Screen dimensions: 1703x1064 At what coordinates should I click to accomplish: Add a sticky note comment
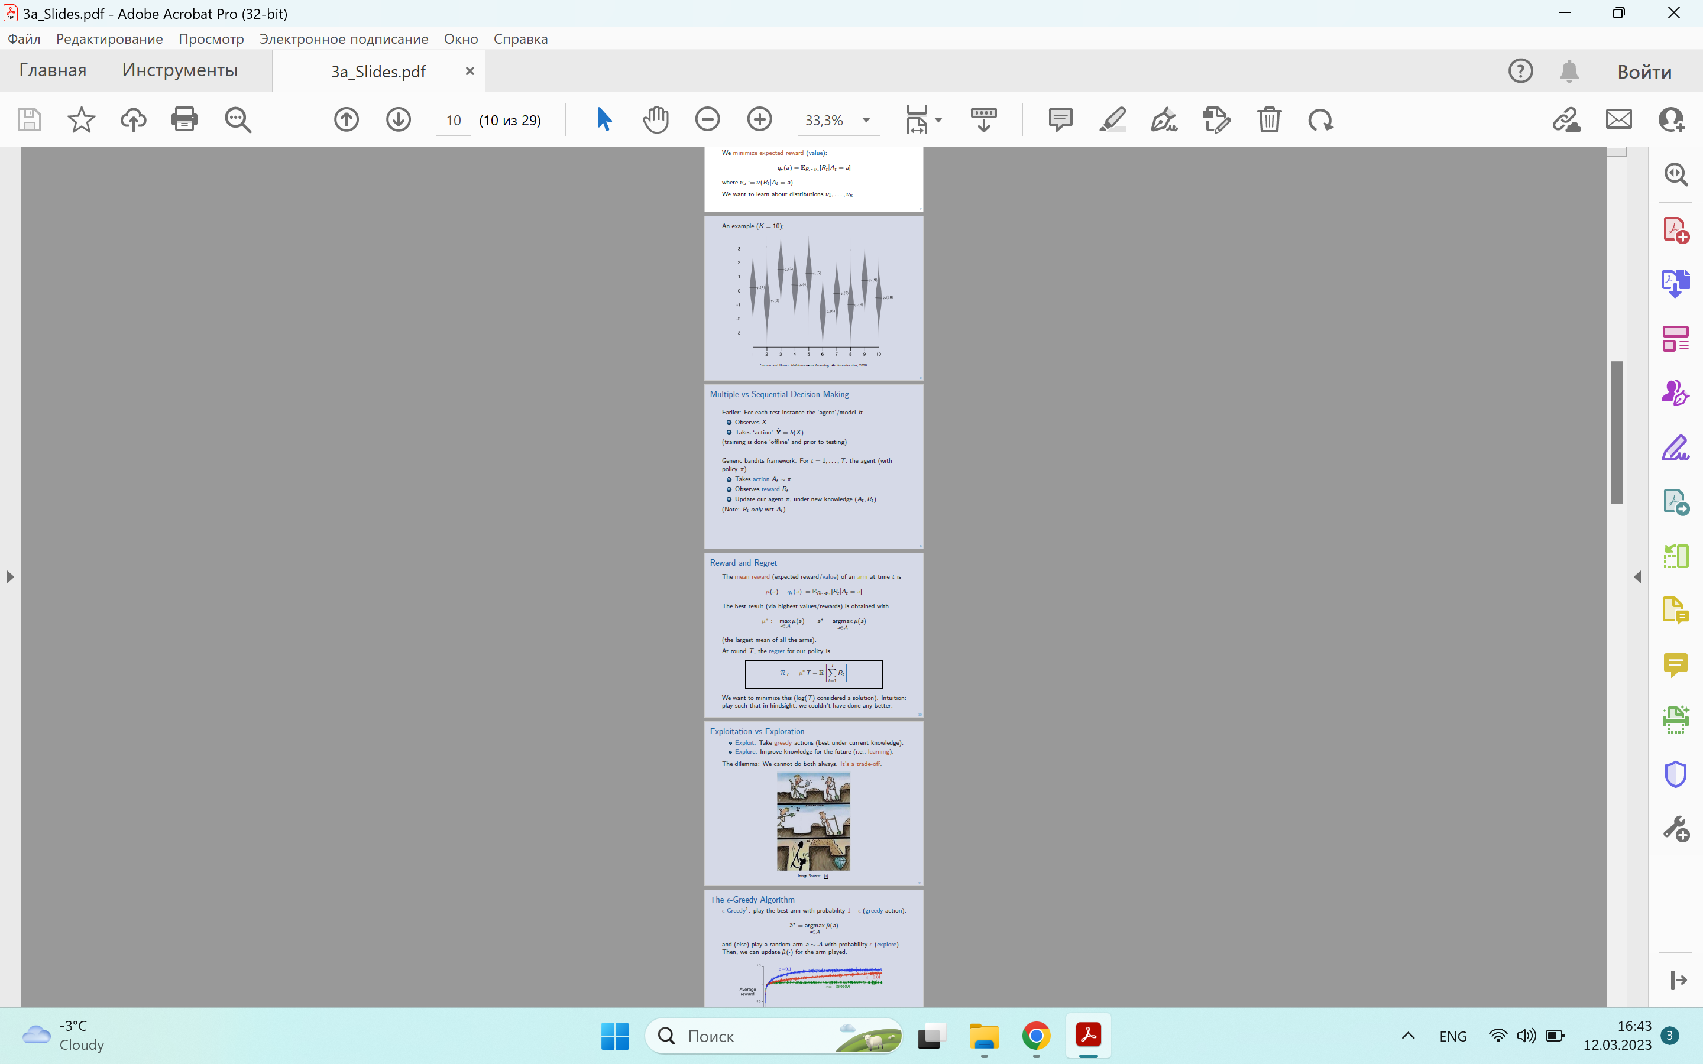tap(1060, 119)
